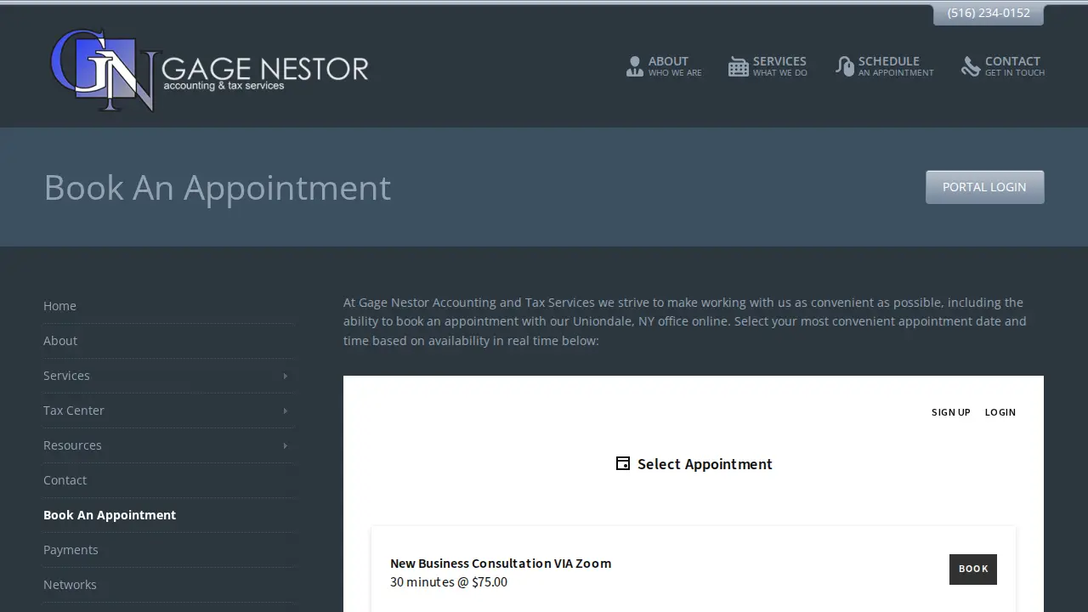The image size is (1088, 612).
Task: Open Services in the sidebar
Action: coord(66,376)
